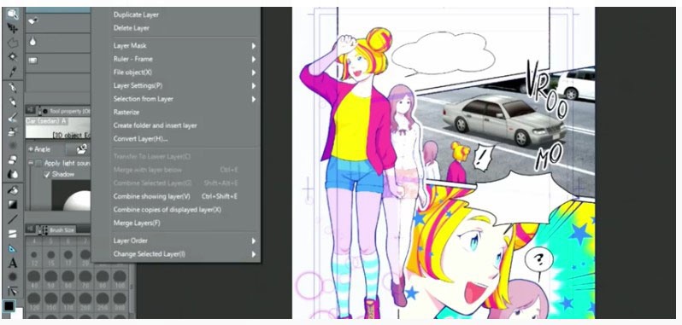This screenshot has width=682, height=325.
Task: Toggle the Shadow checkbox
Action: coord(47,174)
